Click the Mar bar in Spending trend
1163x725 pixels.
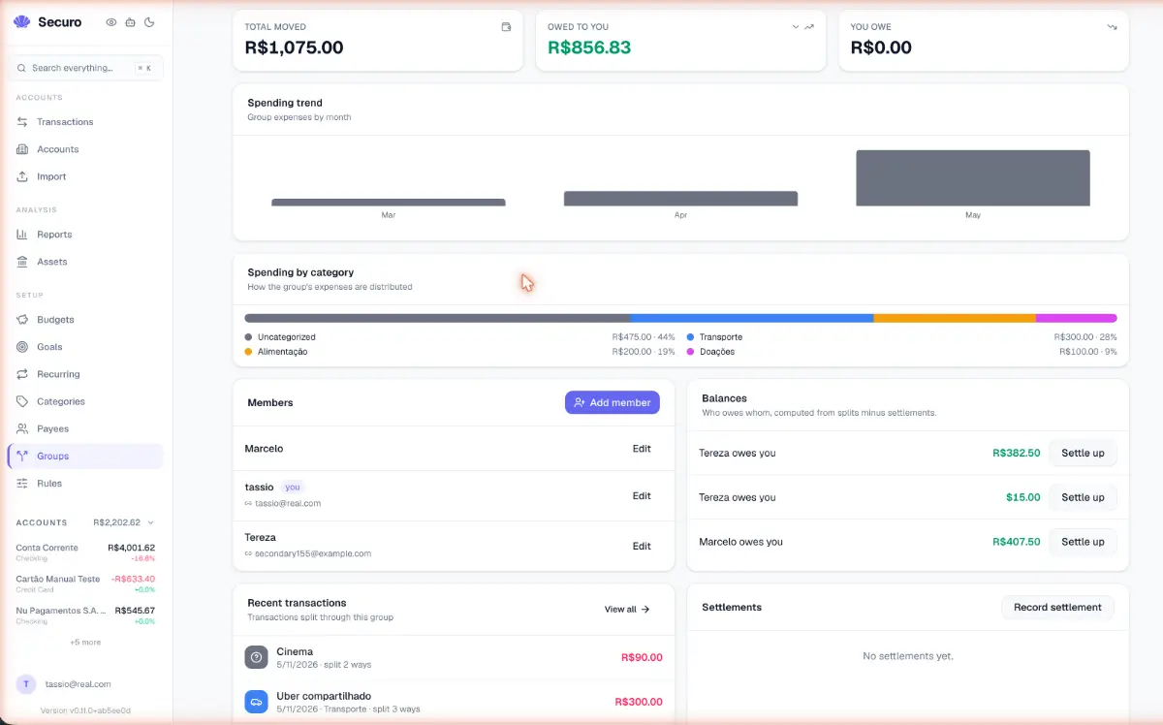point(389,202)
